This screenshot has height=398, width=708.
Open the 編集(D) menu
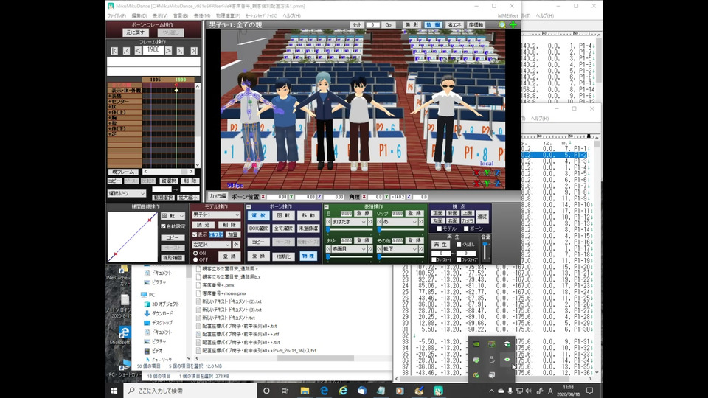139,15
